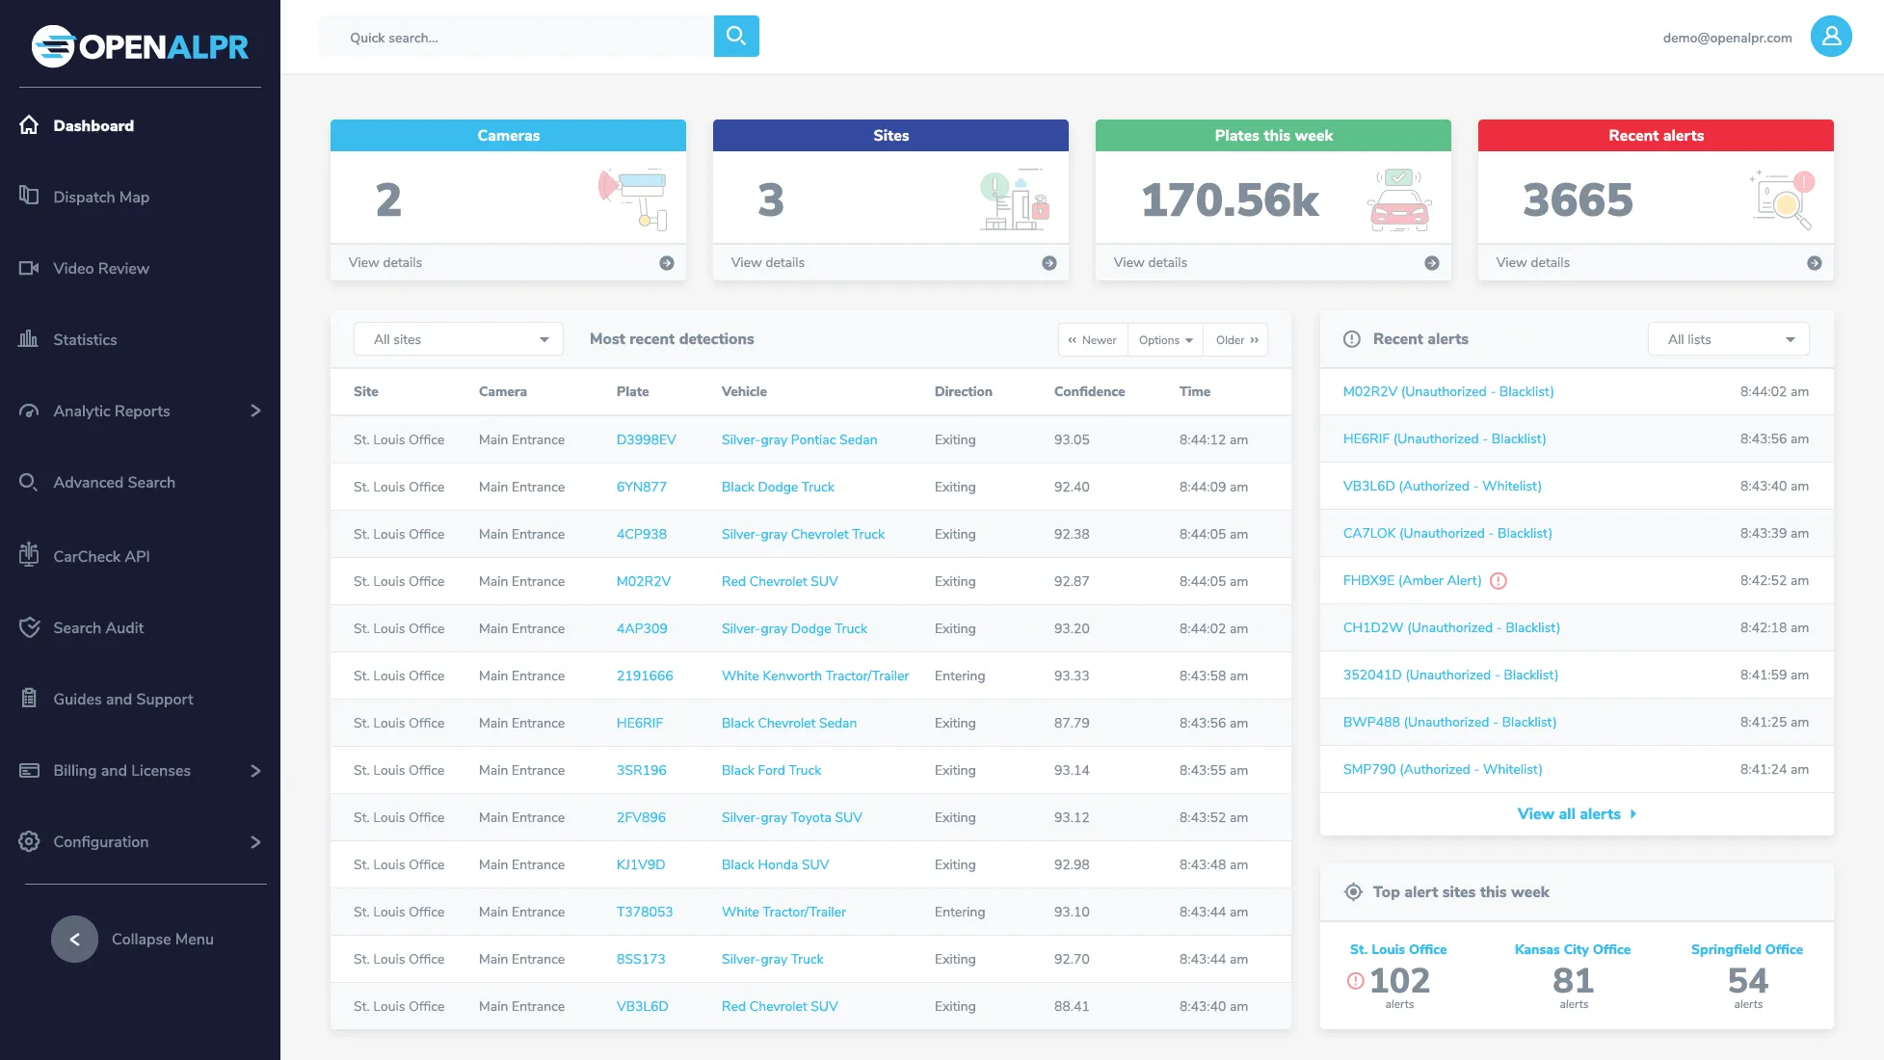Viewport: 1884px width, 1060px height.
Task: Click the Dispatch Map sidebar icon
Action: [29, 196]
